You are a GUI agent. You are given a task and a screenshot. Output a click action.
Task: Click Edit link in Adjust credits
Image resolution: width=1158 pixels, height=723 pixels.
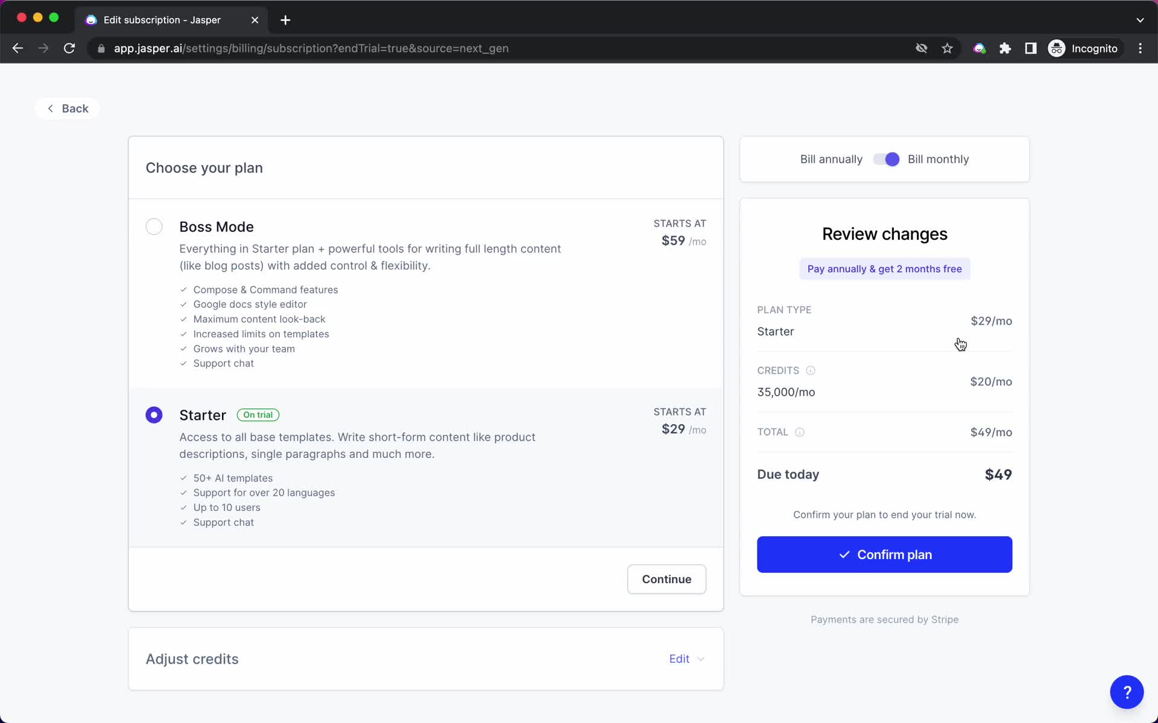click(680, 659)
